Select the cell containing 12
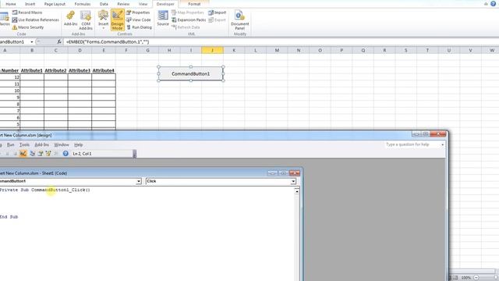The width and height of the screenshot is (499, 281). 10,77
